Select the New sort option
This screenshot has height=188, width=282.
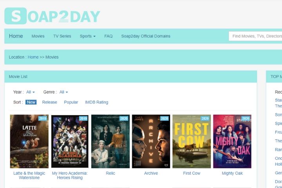coord(31,102)
